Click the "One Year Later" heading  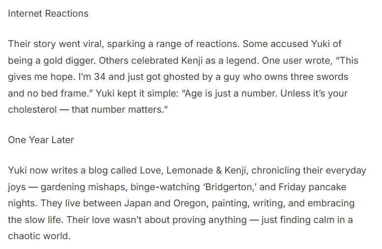(x=41, y=140)
